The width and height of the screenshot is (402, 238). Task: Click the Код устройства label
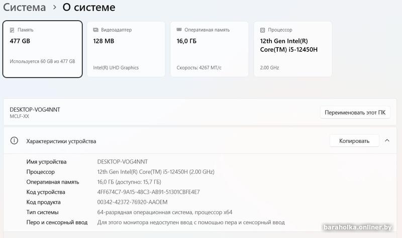click(46, 192)
